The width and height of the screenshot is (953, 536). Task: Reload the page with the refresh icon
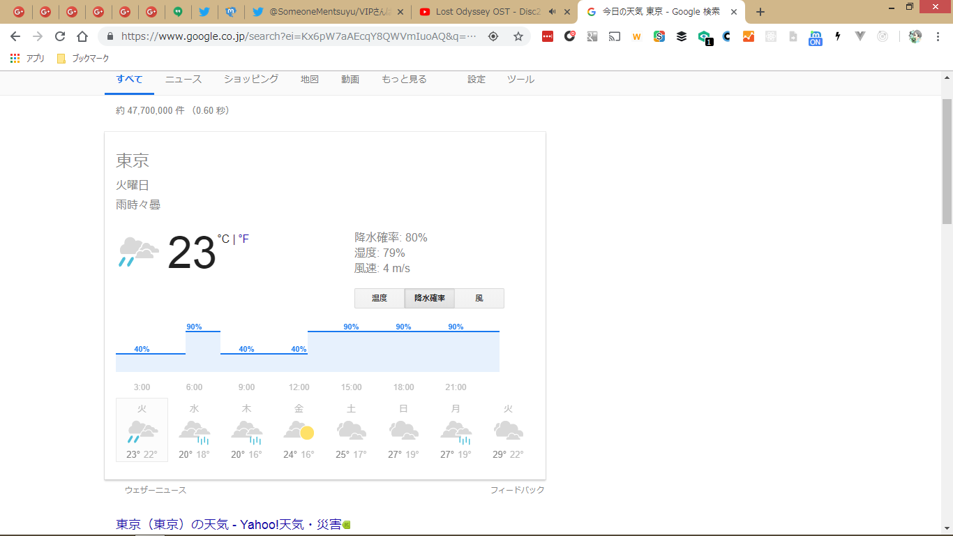click(60, 36)
